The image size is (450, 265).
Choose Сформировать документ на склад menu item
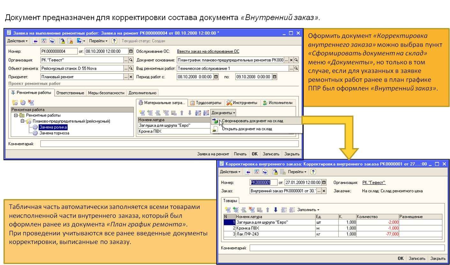click(x=256, y=121)
